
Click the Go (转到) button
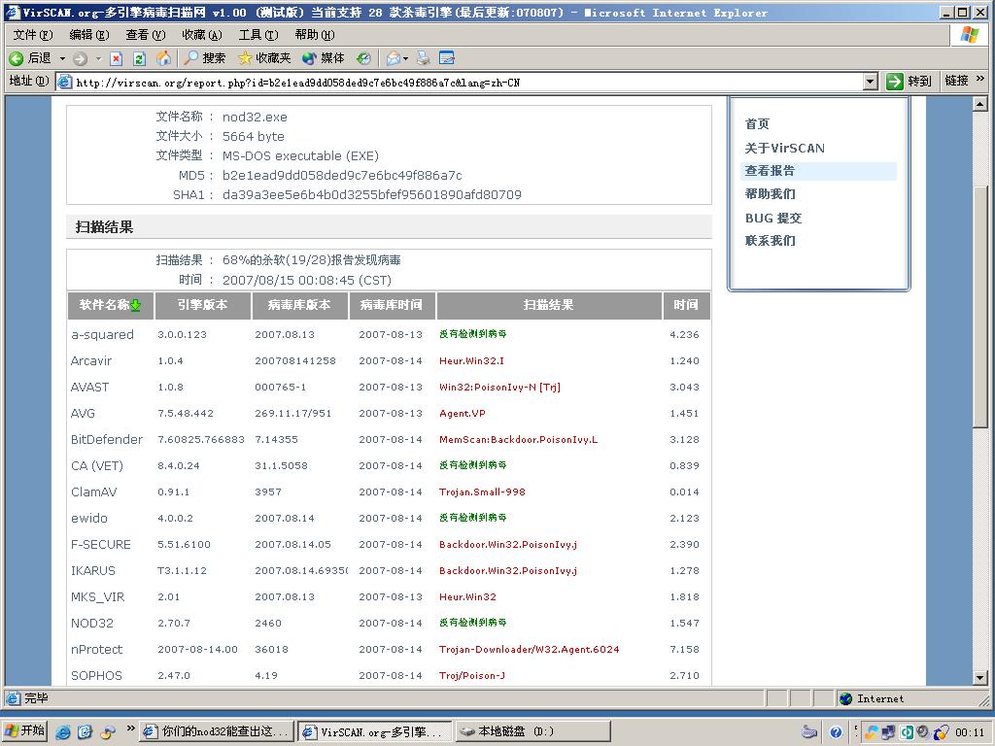coord(909,82)
